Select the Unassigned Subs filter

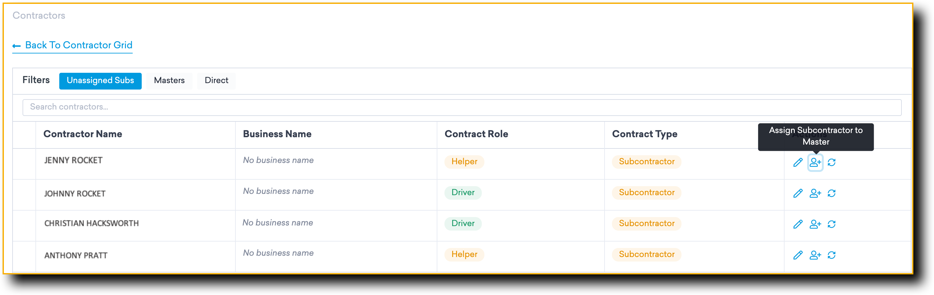[100, 81]
